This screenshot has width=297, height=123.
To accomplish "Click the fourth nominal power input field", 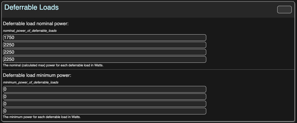I will pos(104,59).
